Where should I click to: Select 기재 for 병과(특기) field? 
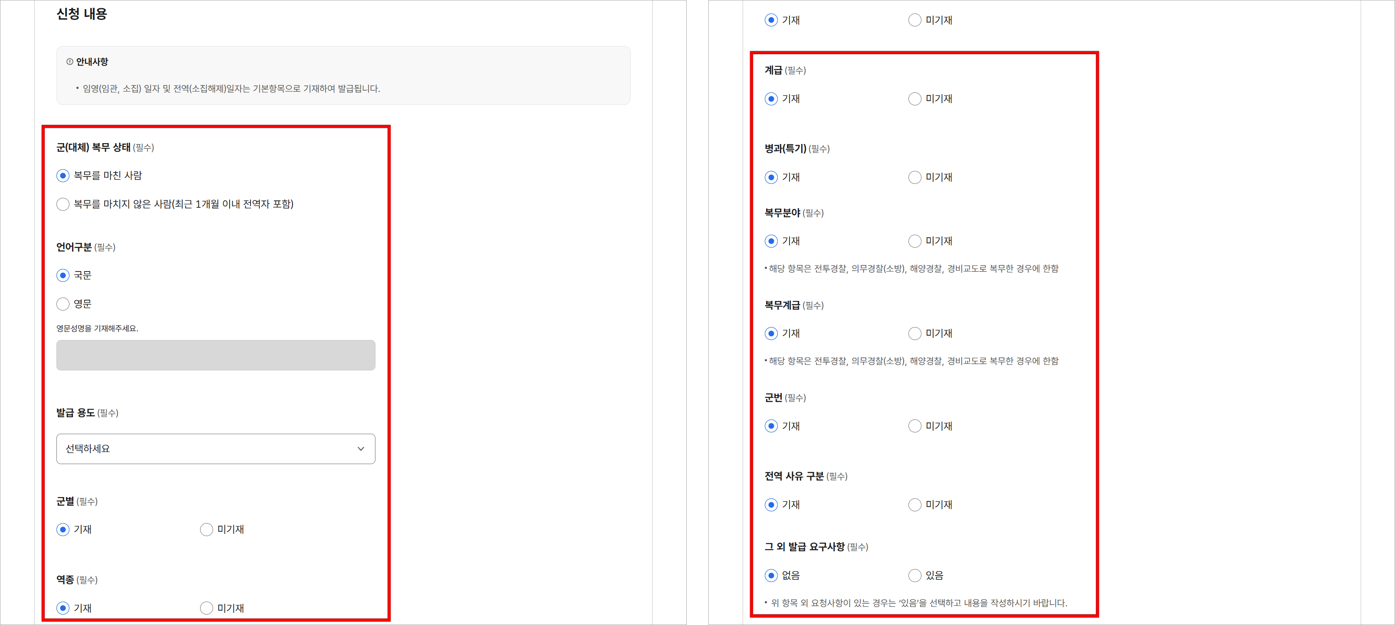(x=771, y=177)
